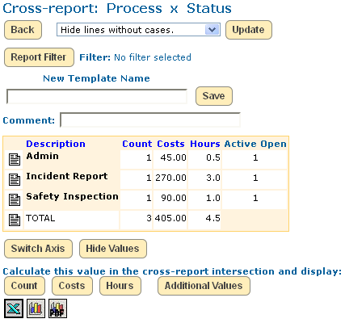
Task: Sort by the Costs column header
Action: pos(171,144)
